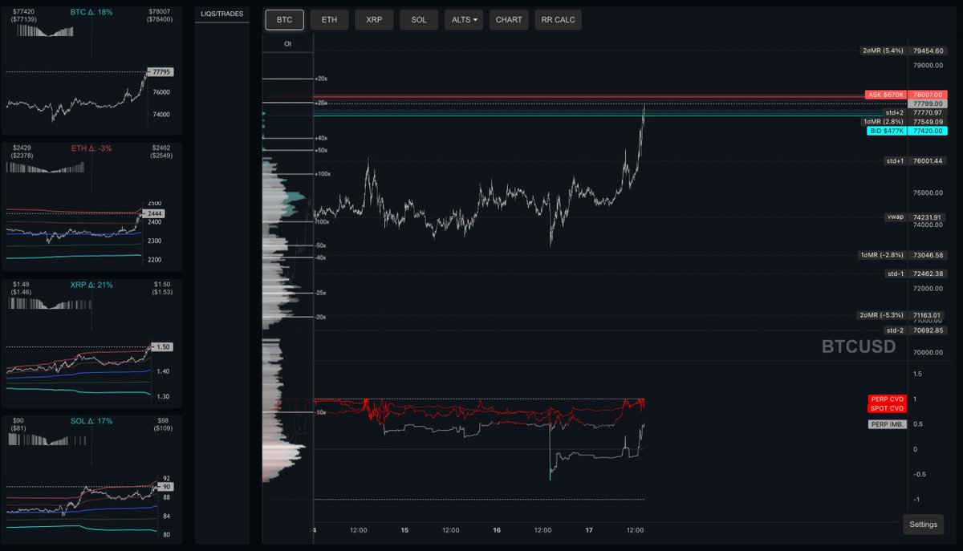This screenshot has width=963, height=551.
Task: Click the OI column header
Action: (x=287, y=44)
